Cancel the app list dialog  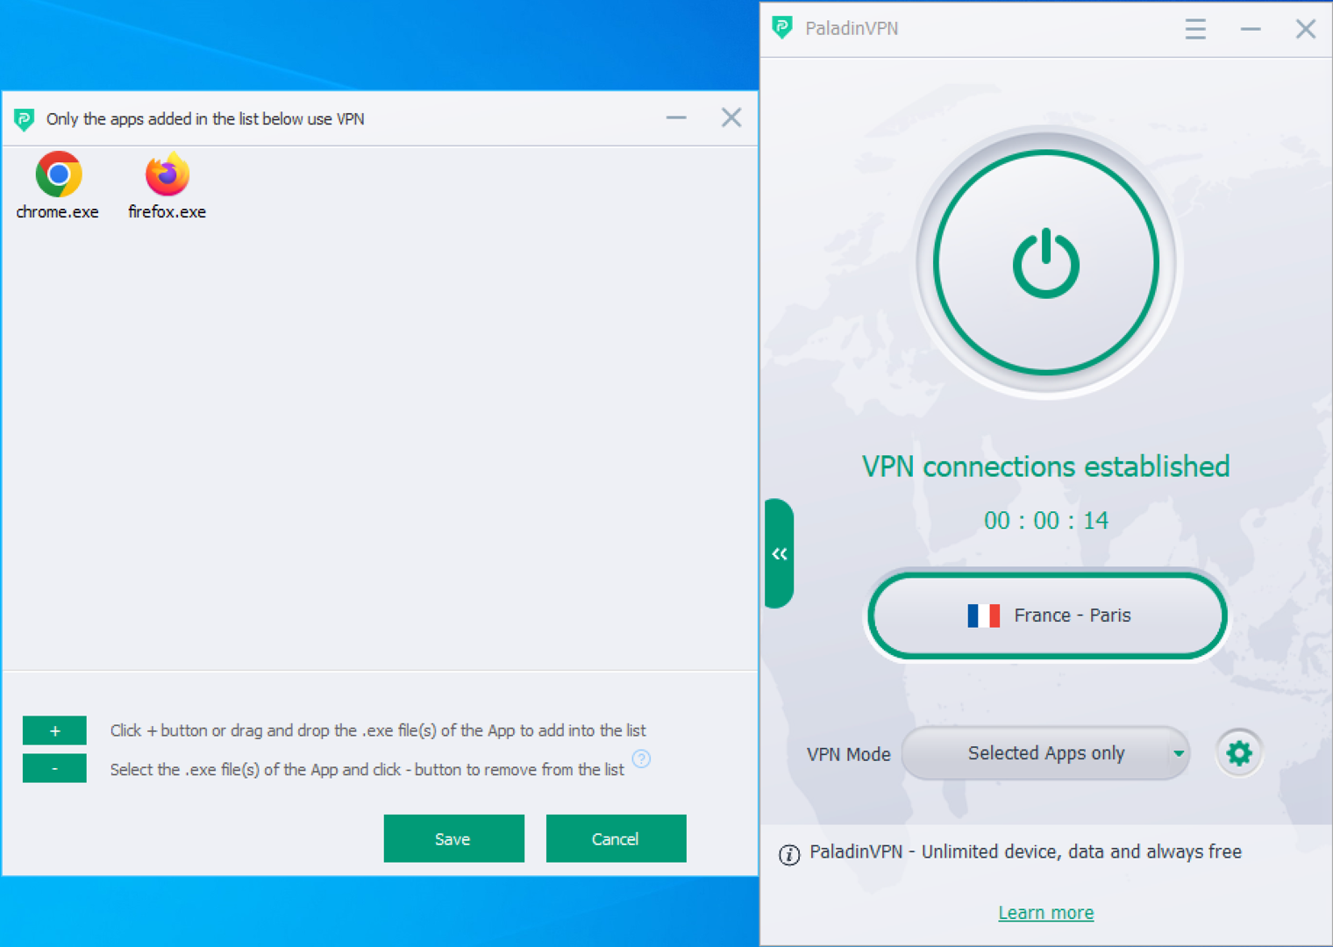(616, 839)
